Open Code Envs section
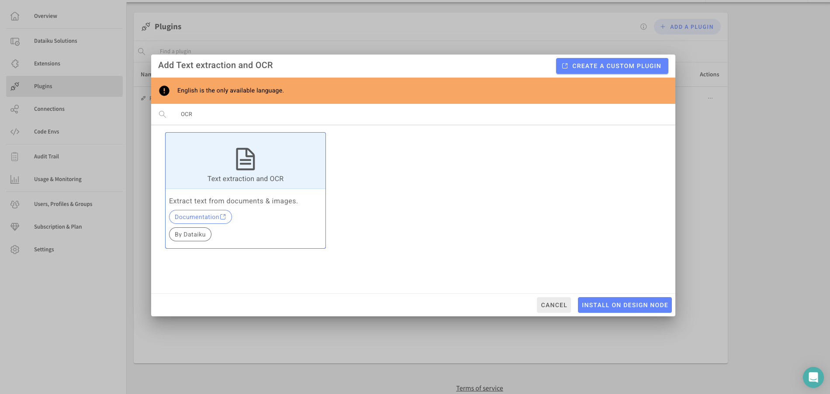The image size is (830, 394). tap(46, 132)
